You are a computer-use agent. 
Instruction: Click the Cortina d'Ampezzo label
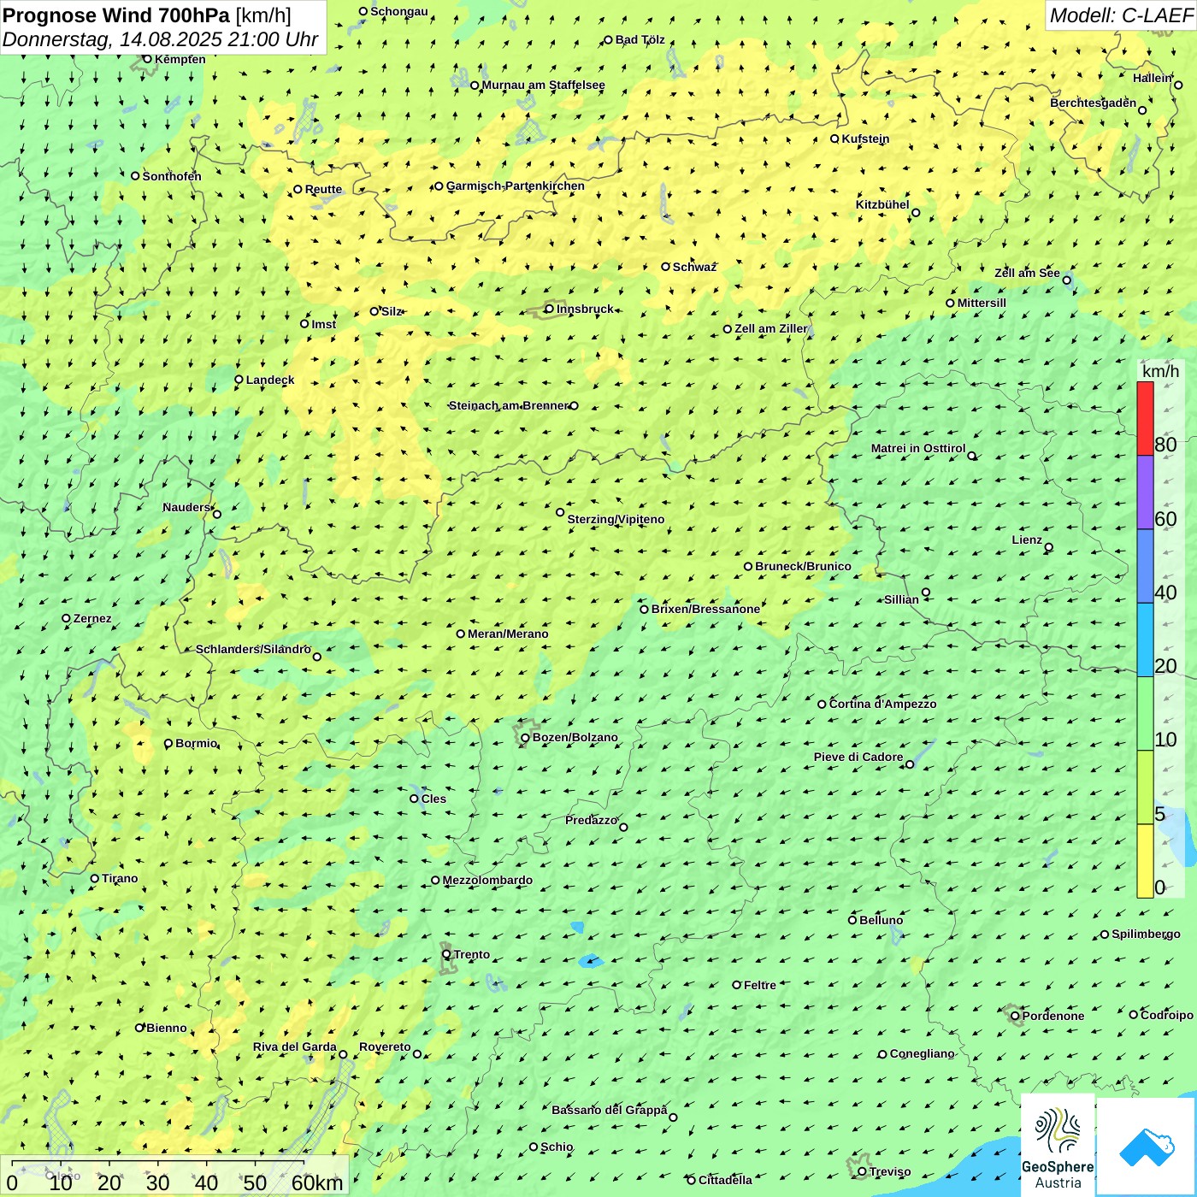(x=882, y=704)
